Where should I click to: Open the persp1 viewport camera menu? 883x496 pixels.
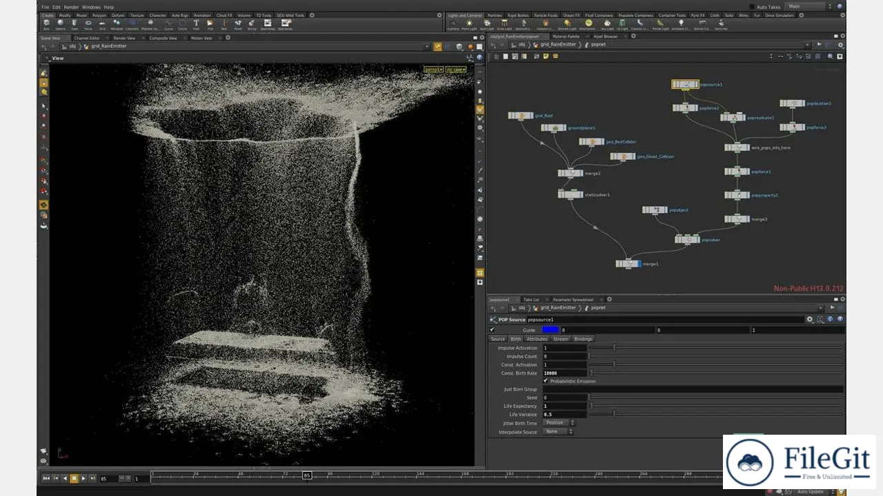click(433, 70)
